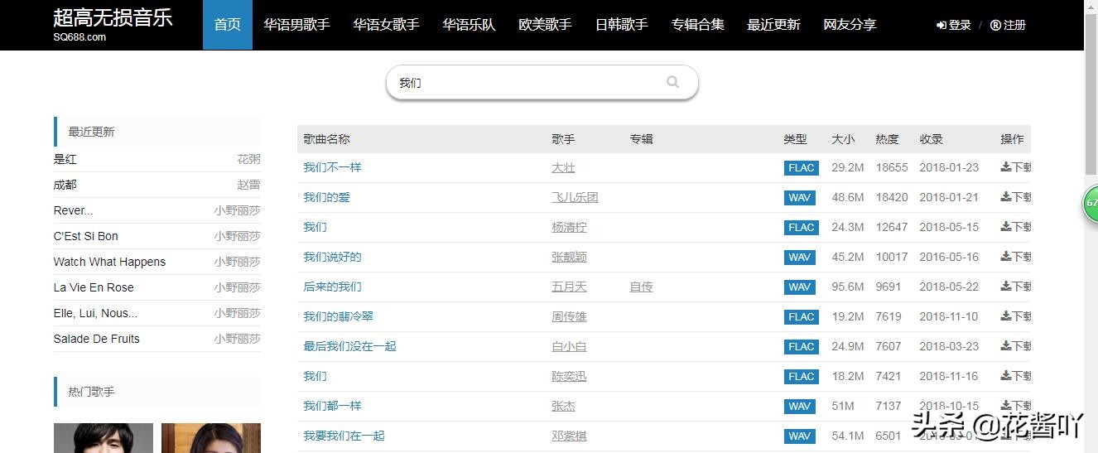Open 专辑合集 page

(x=698, y=25)
